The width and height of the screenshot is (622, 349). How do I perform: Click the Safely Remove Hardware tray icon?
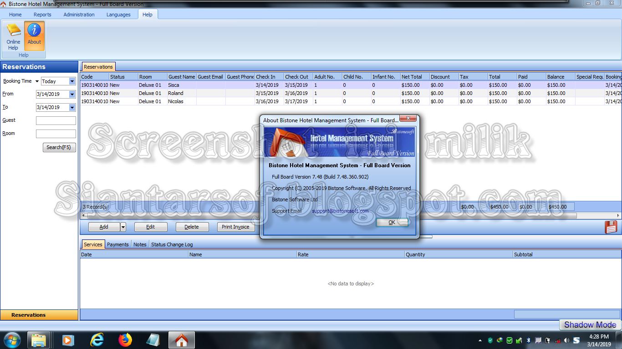pos(519,340)
